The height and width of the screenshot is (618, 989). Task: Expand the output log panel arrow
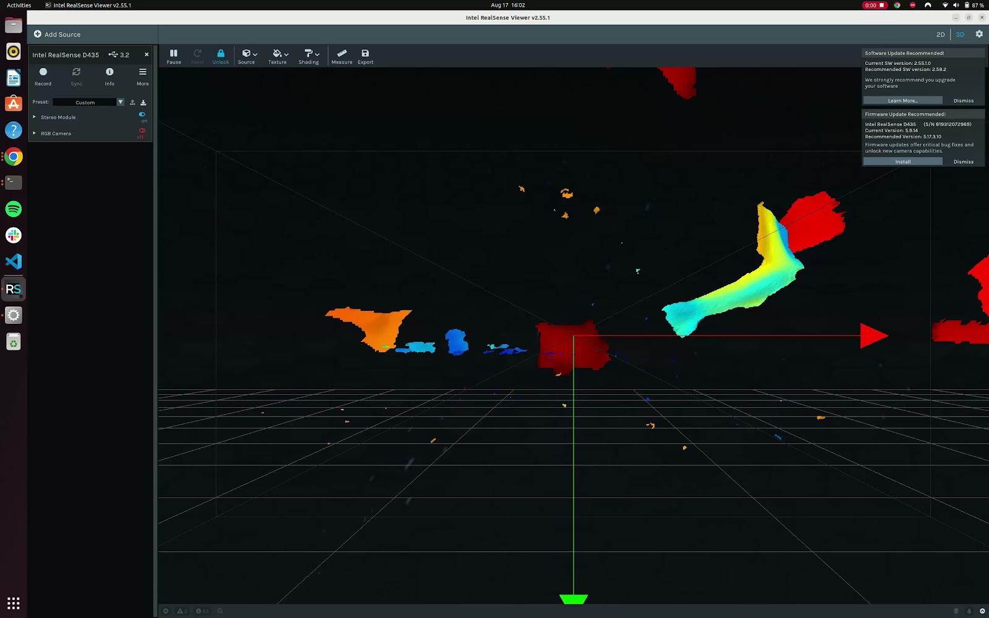[x=982, y=611]
